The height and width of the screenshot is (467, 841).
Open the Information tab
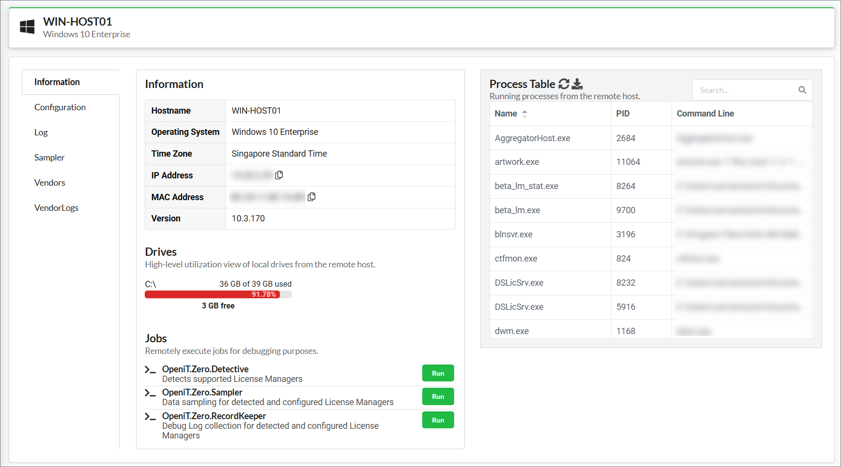(x=71, y=82)
